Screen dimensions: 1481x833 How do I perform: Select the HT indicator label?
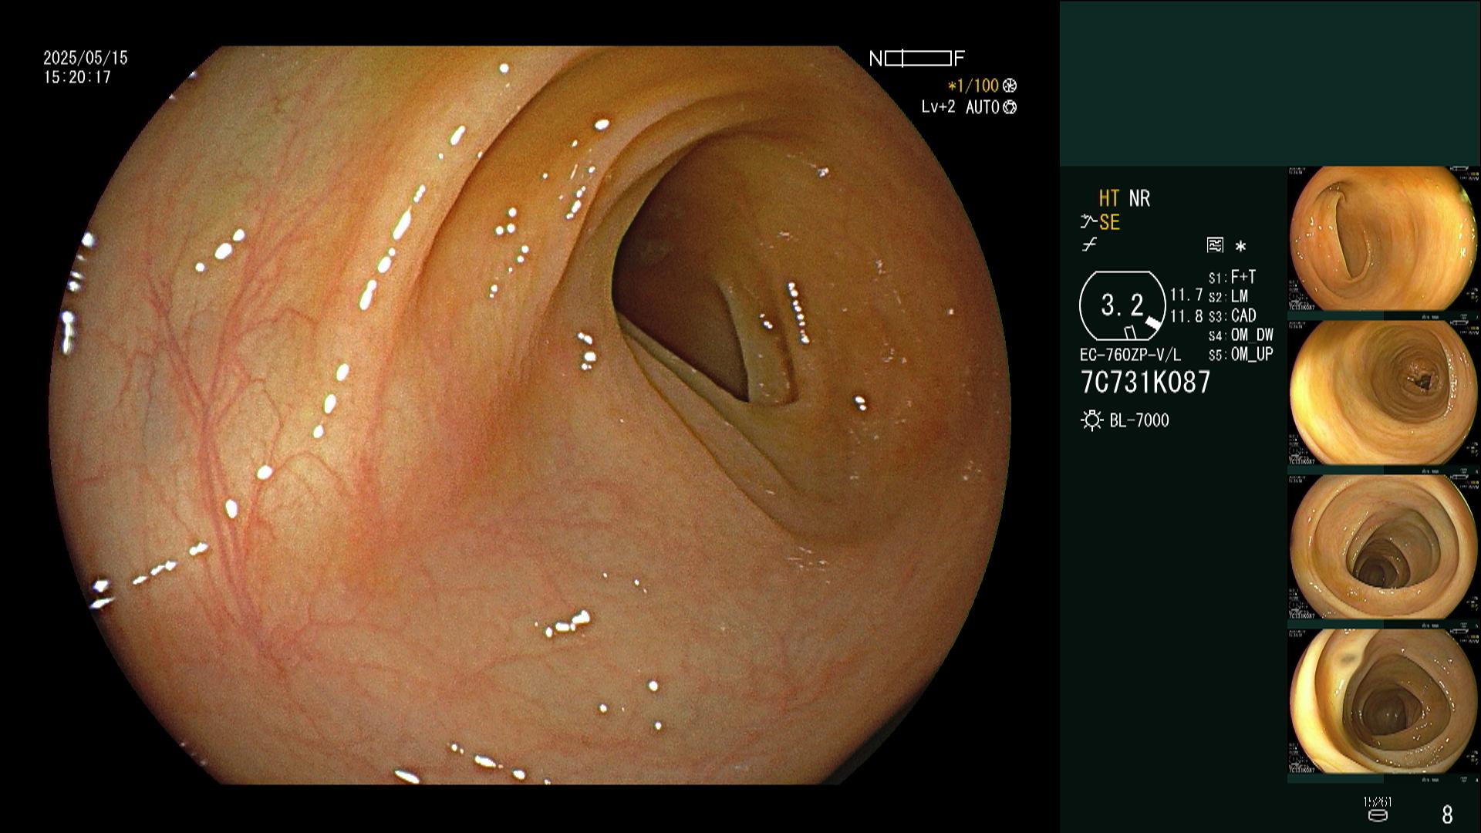click(1109, 198)
